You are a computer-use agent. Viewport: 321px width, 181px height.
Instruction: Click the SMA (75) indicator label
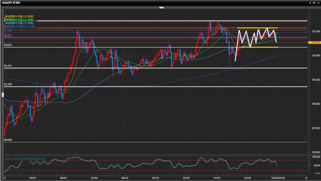pos(19,23)
